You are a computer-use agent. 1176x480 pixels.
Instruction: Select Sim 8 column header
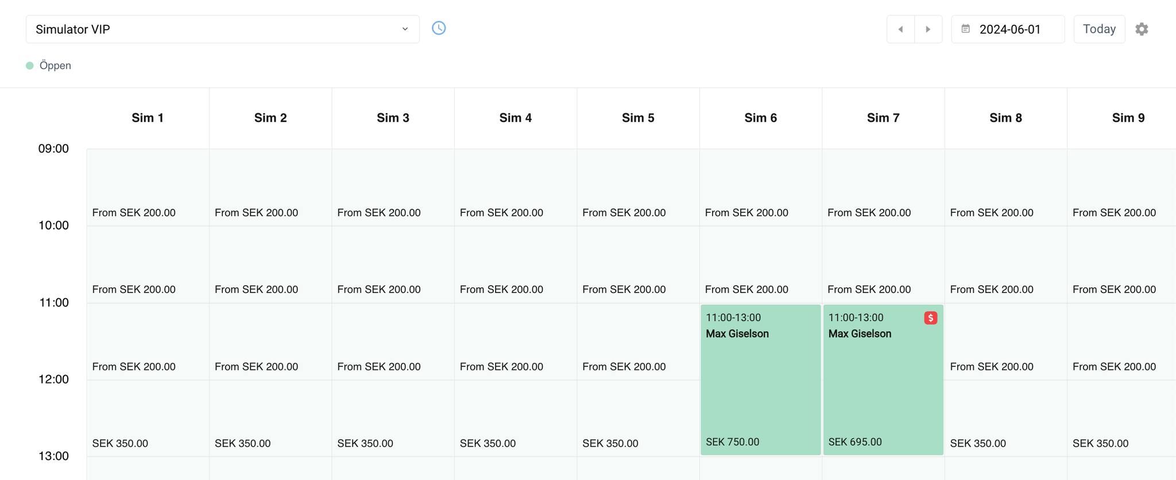click(1005, 118)
